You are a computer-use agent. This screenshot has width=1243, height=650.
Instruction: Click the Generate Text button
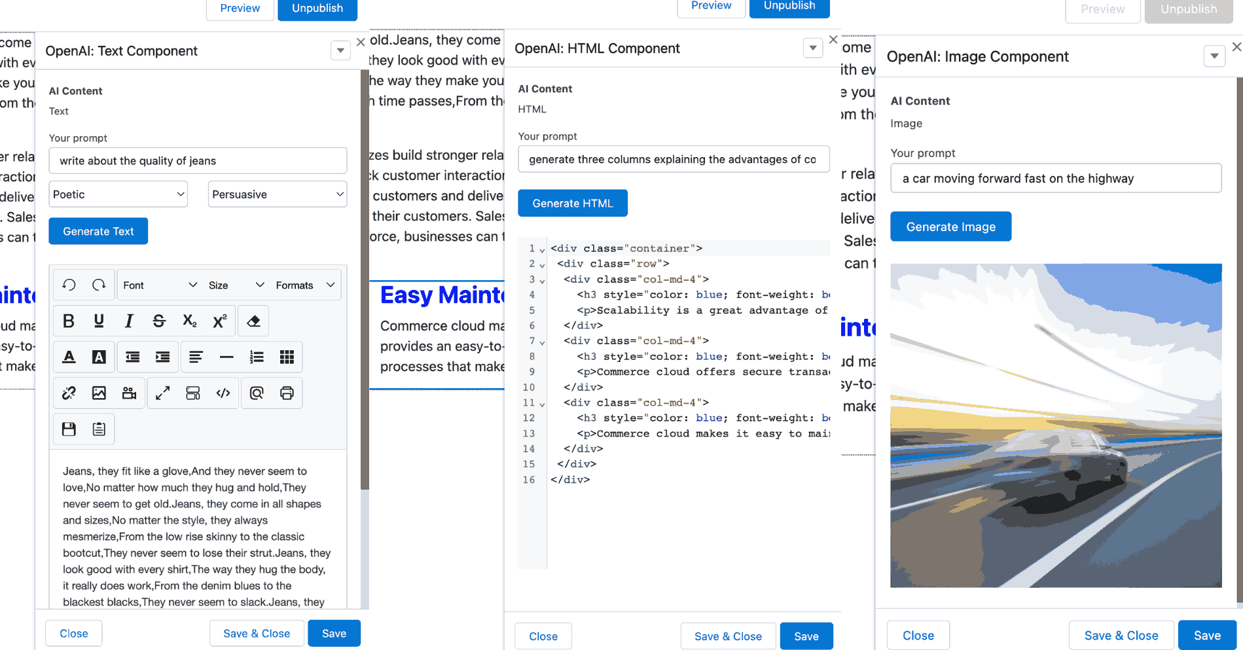pyautogui.click(x=98, y=231)
